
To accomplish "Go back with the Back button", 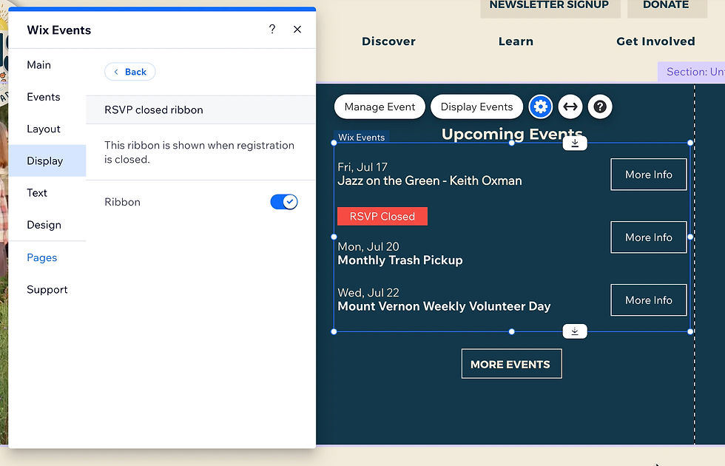I will coord(130,72).
